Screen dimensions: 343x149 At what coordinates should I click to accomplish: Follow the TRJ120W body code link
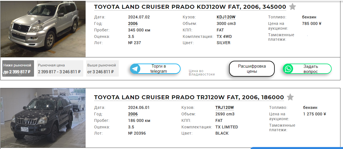225,107
